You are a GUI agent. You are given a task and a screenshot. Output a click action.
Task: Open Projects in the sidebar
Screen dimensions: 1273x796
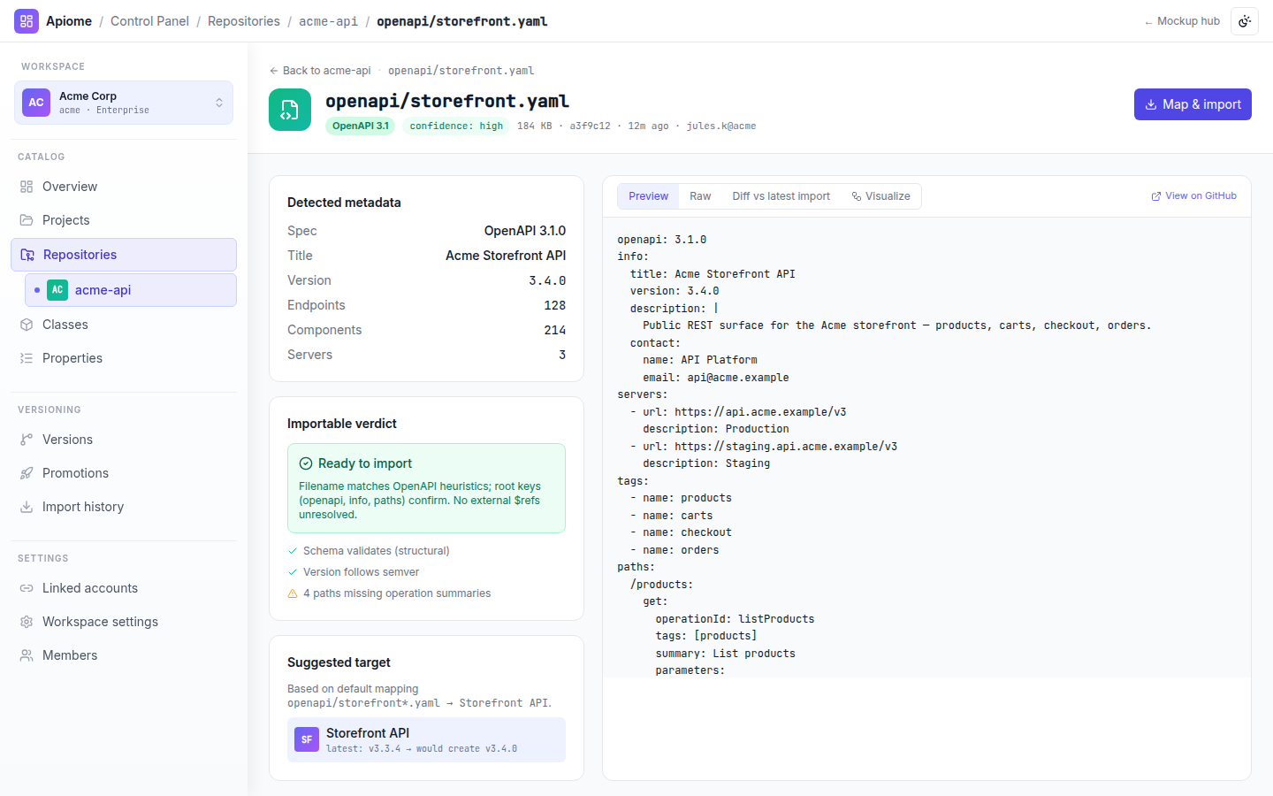point(124,220)
